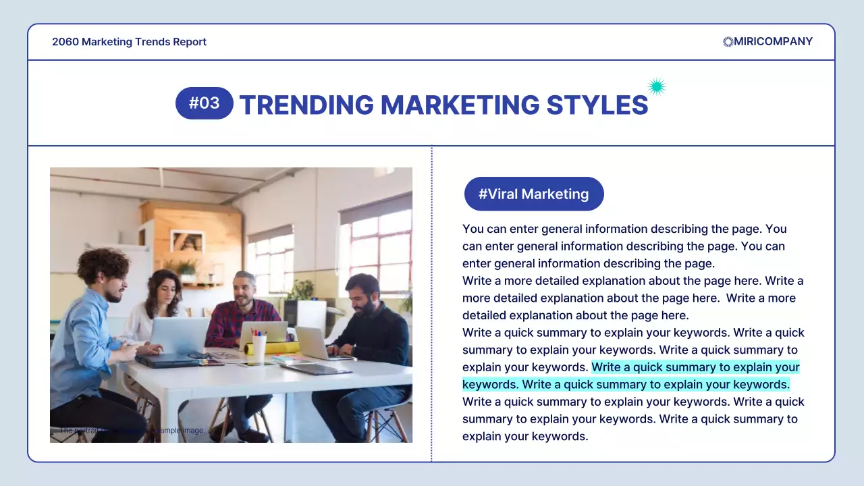Select the first paragraph of description text

[x=624, y=246]
